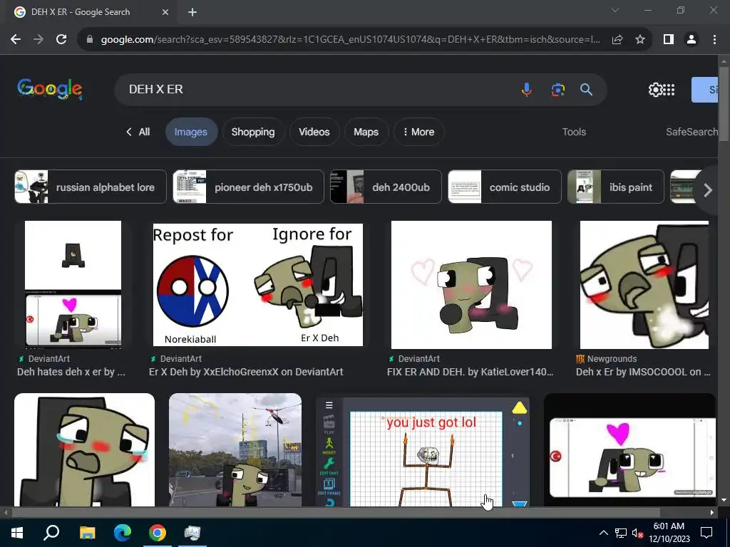Open the share page icon in address bar
Viewport: 730px width, 547px height.
click(x=617, y=40)
